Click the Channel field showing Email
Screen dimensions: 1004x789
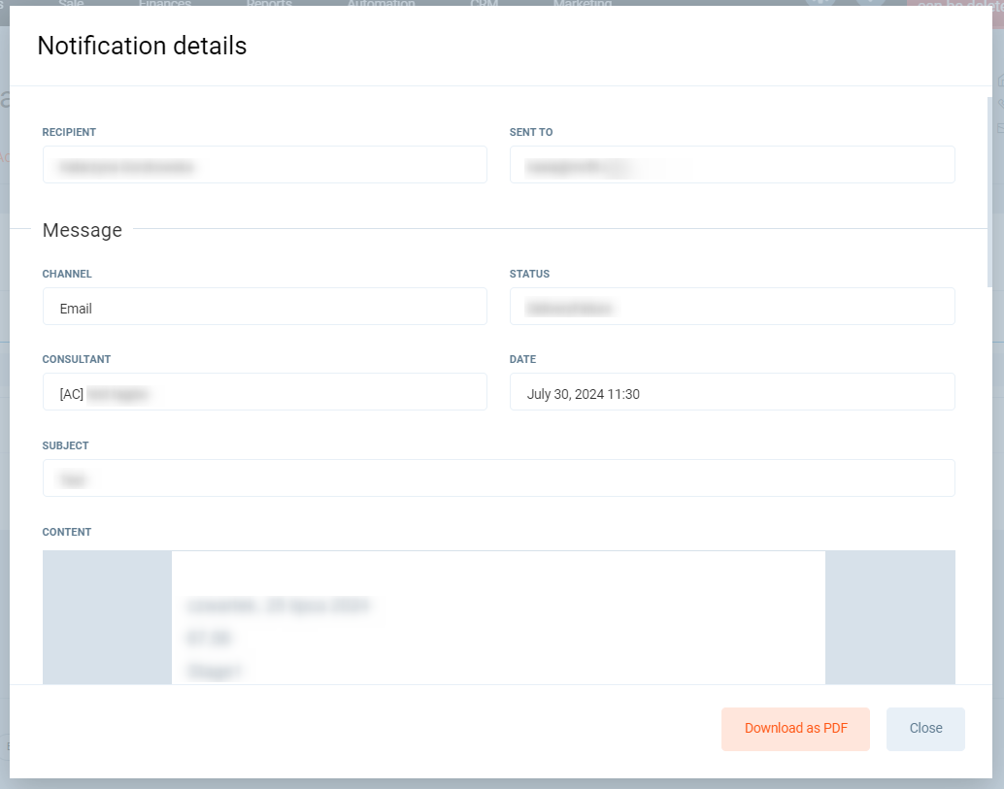point(264,307)
